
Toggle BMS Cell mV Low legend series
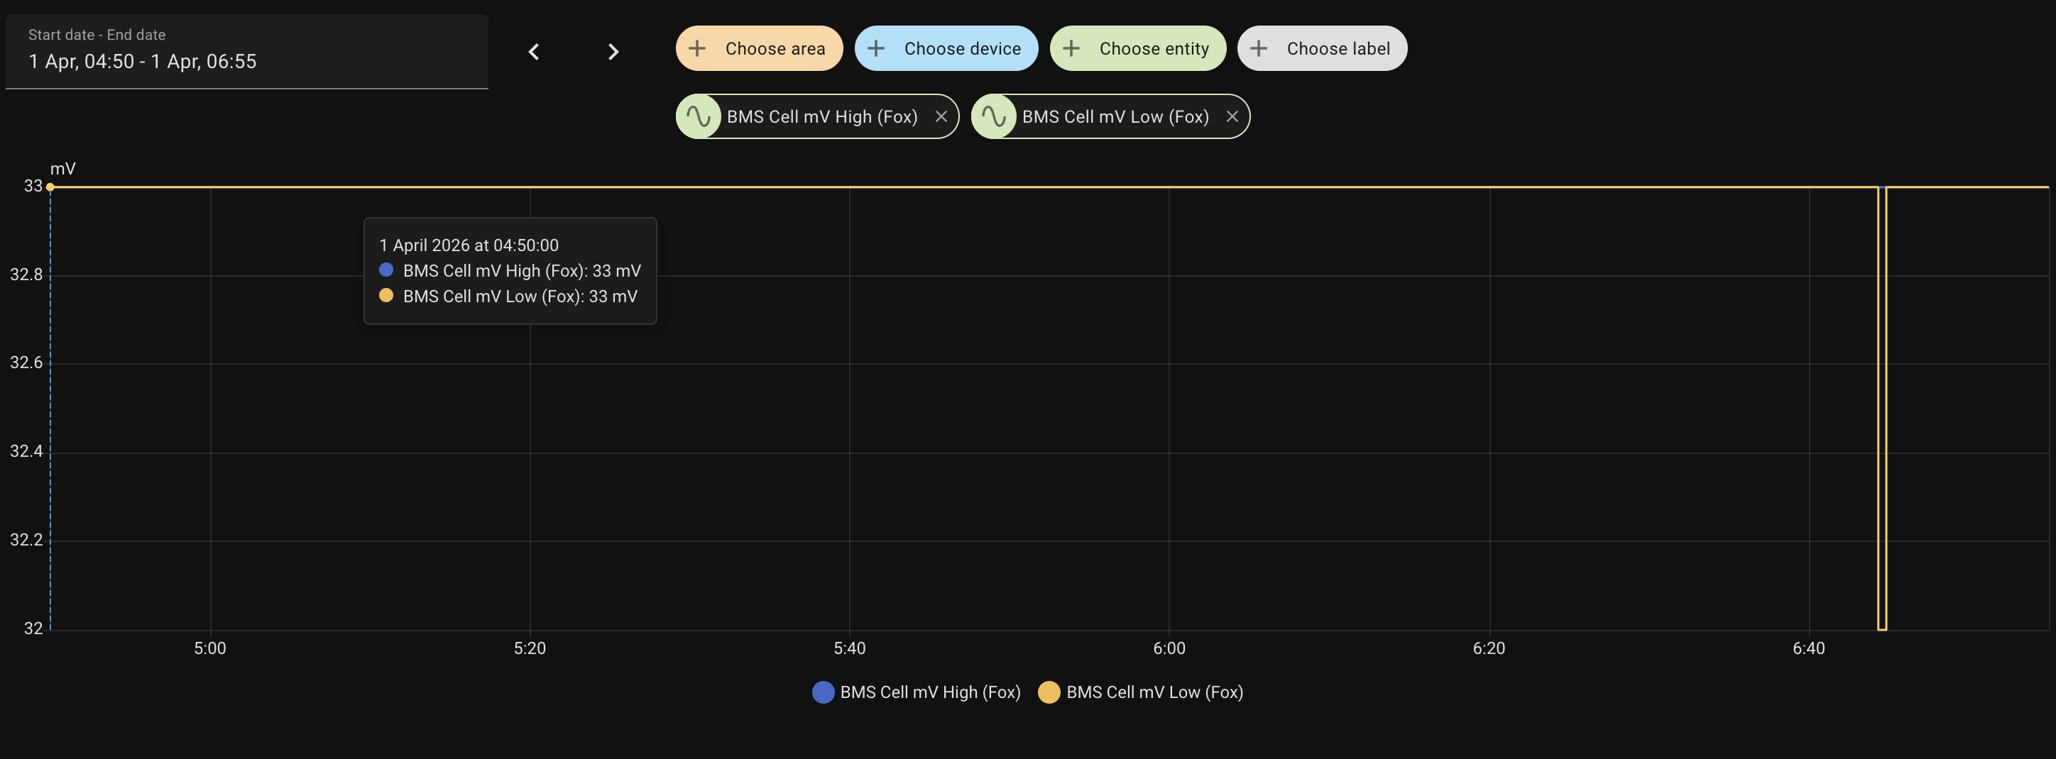pos(1154,692)
